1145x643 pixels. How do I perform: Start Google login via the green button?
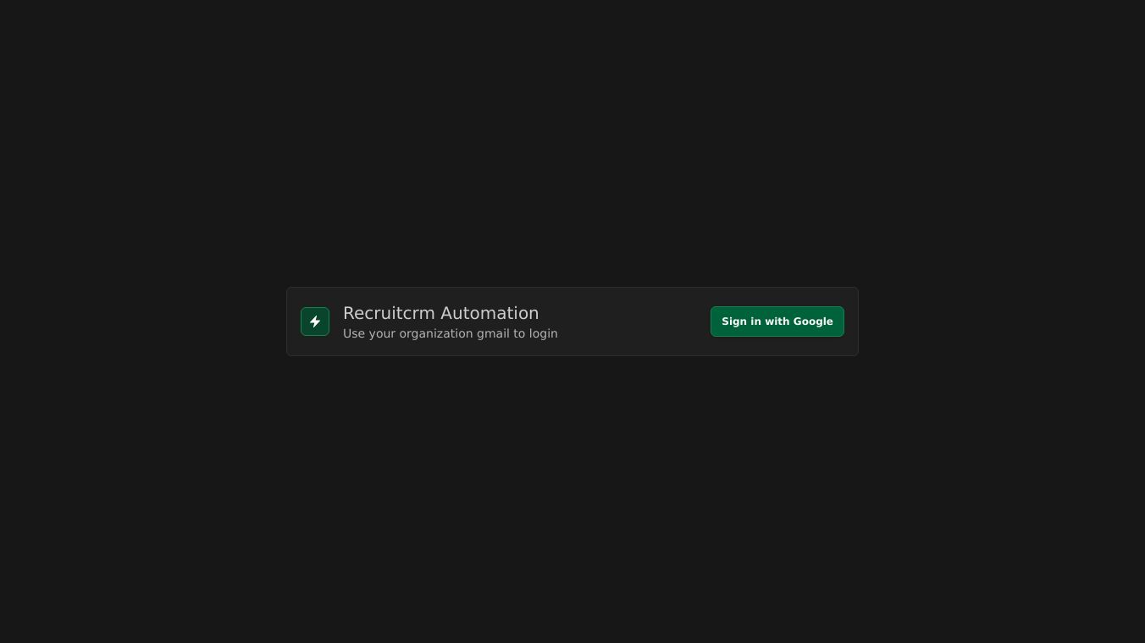[777, 321]
